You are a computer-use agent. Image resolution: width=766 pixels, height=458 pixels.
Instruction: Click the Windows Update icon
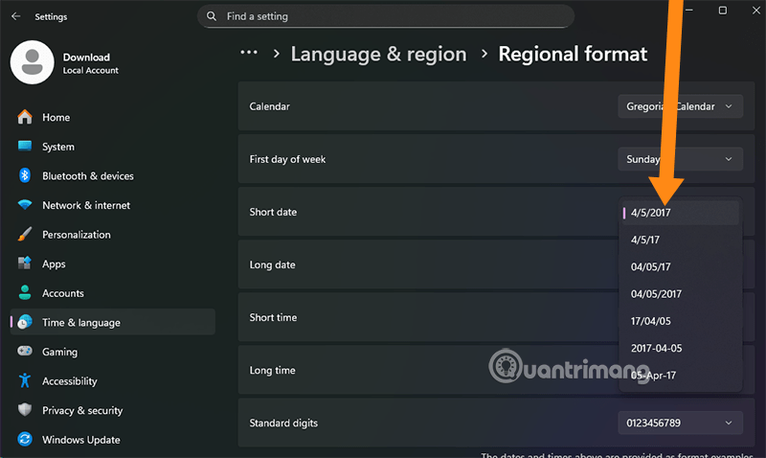pyautogui.click(x=25, y=440)
